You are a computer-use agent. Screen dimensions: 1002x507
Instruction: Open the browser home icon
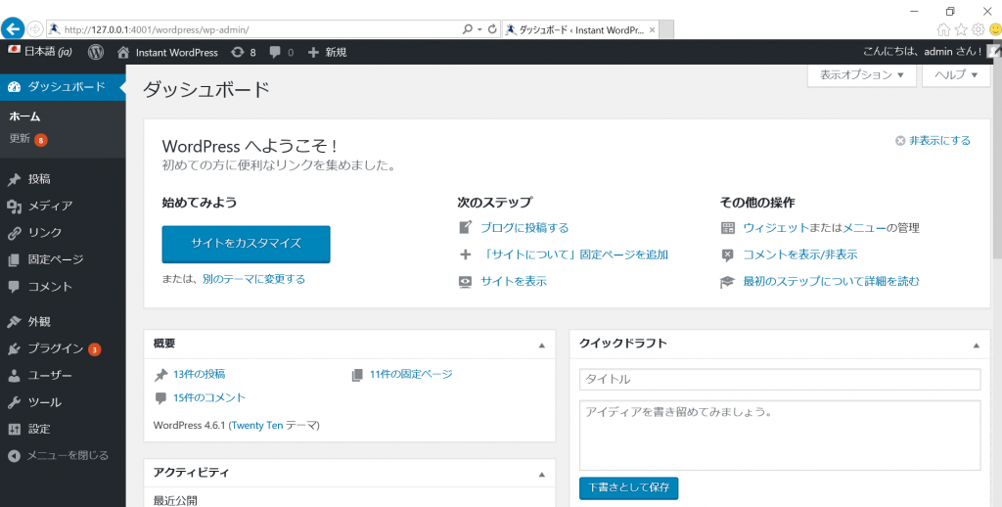943,29
